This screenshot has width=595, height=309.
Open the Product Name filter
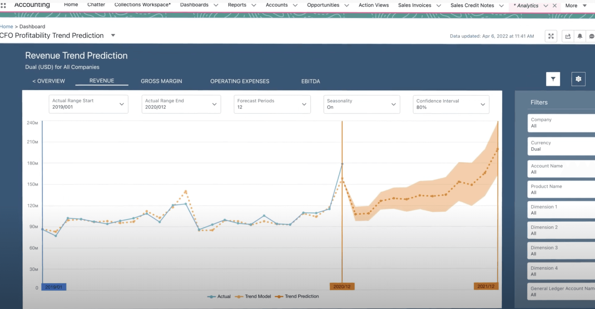(x=561, y=189)
